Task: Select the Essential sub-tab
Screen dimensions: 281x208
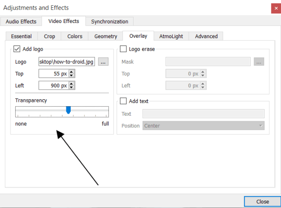Action: [21, 36]
